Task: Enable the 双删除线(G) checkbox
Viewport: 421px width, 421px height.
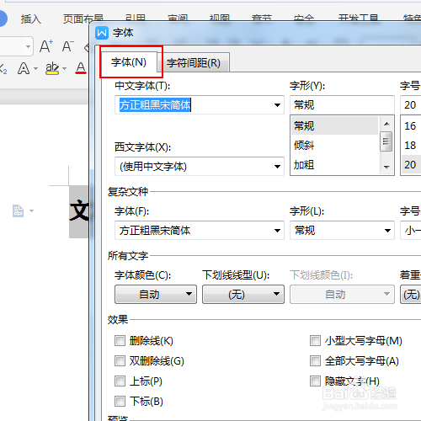Action: (x=120, y=361)
